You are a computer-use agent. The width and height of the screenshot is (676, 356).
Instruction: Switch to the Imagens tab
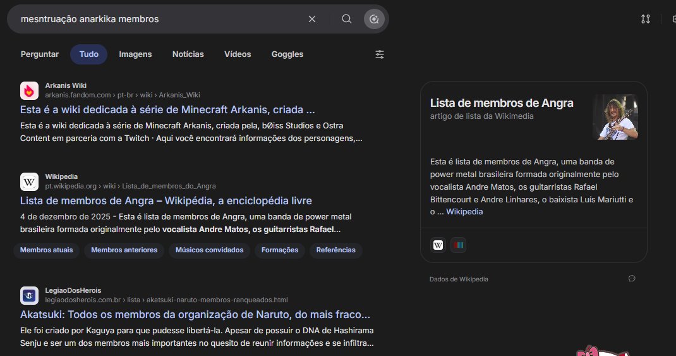point(135,54)
